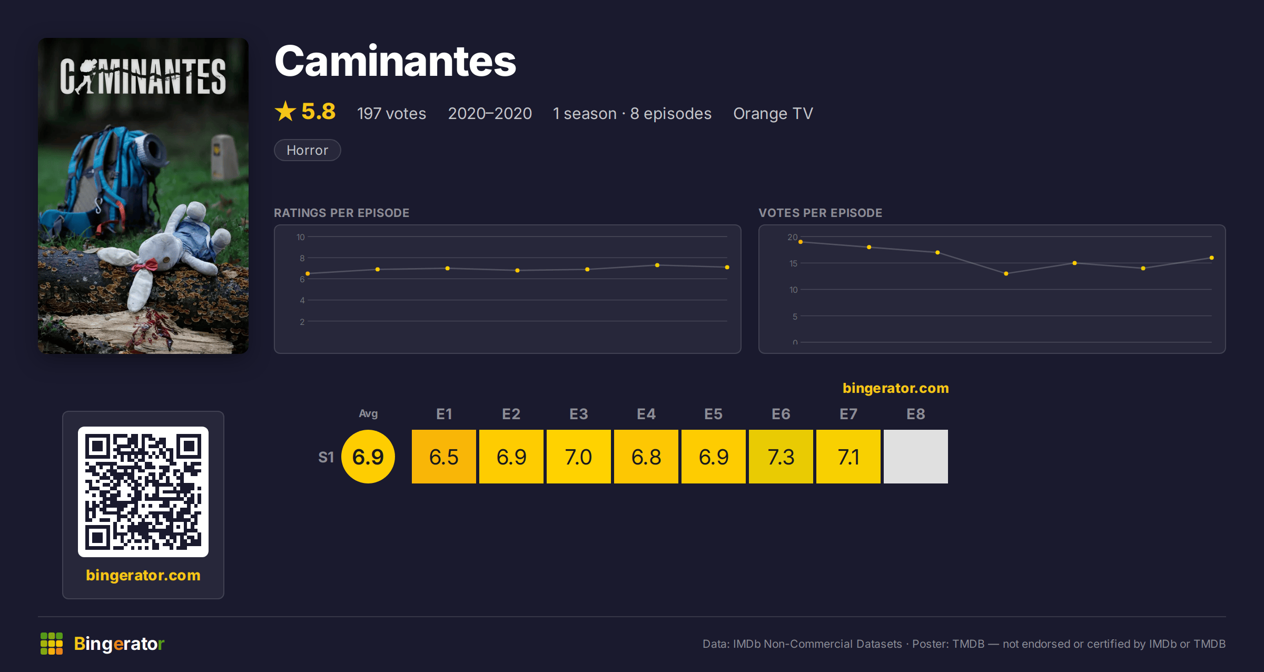Select the E3 rating tile 7.0
Viewport: 1264px width, 672px height.
pyautogui.click(x=579, y=457)
